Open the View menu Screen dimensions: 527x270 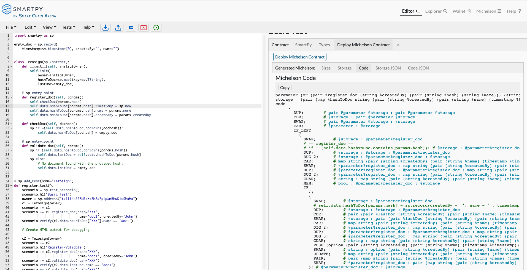click(49, 27)
